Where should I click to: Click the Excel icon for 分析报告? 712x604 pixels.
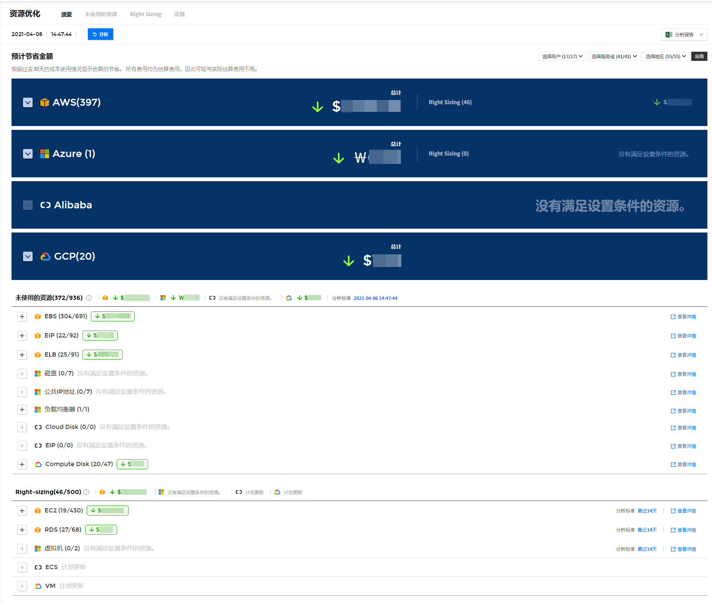pos(669,34)
